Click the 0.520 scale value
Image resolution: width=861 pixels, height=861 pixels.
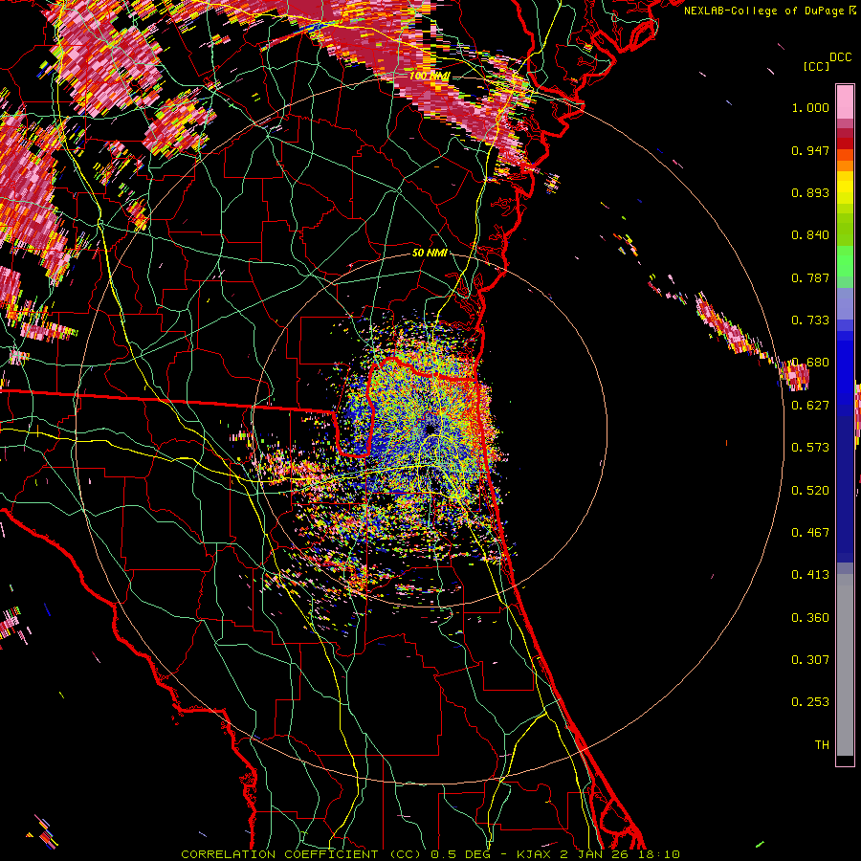(x=810, y=491)
